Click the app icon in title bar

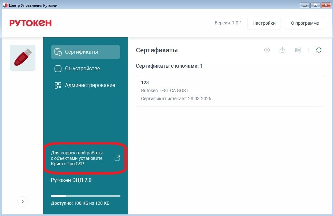tap(5, 5)
